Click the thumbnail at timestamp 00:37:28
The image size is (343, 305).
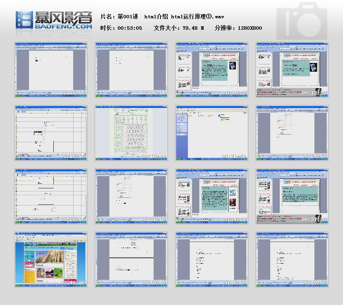pos(292,196)
